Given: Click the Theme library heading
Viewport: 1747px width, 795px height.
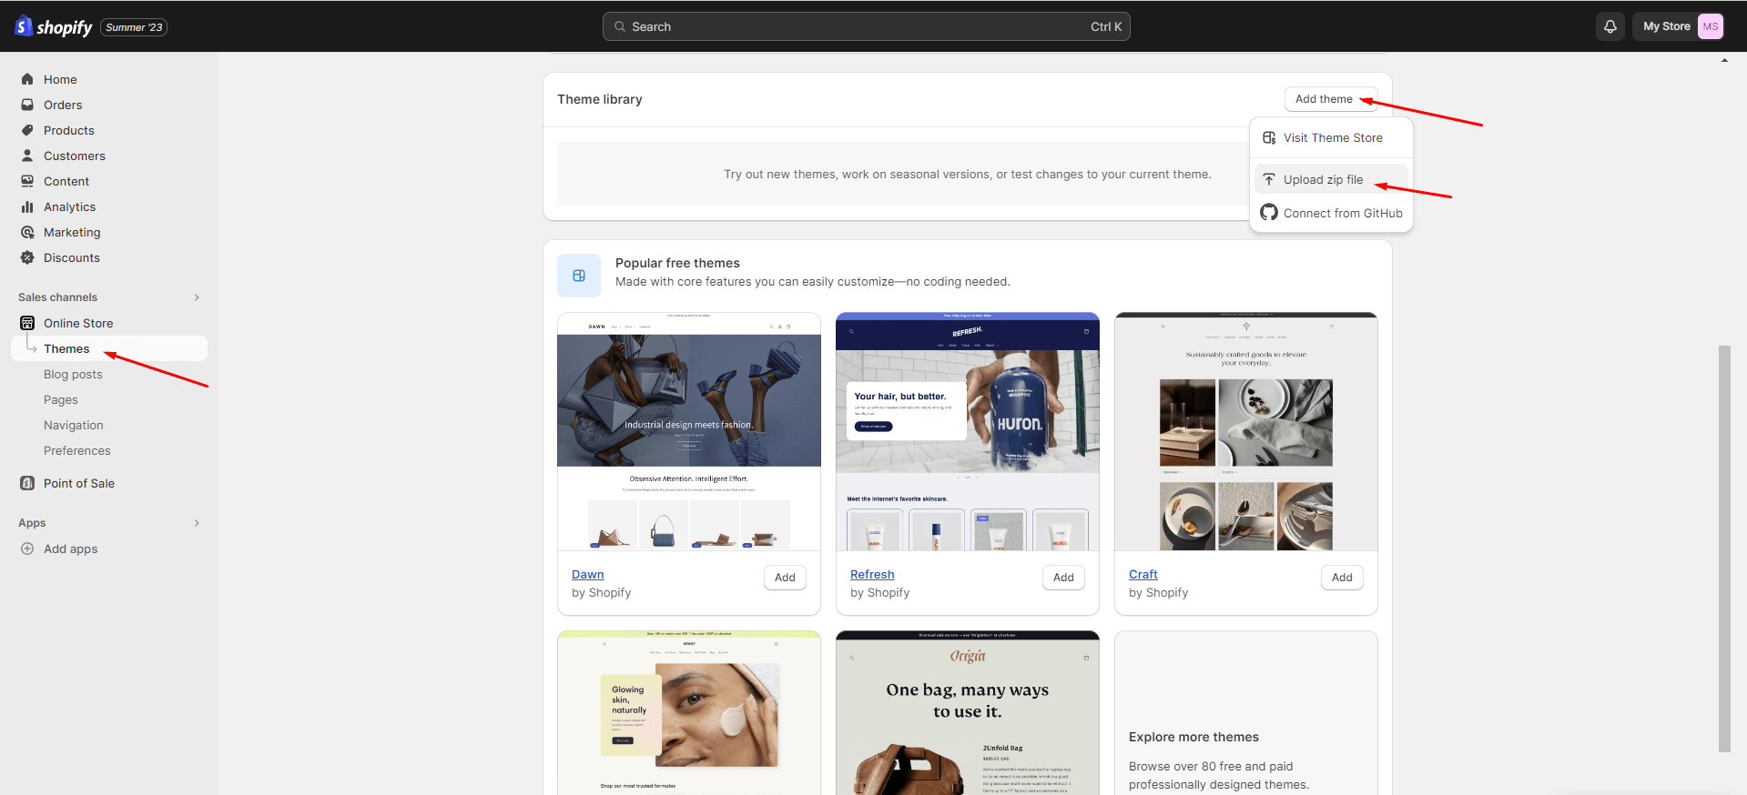Looking at the screenshot, I should point(600,99).
